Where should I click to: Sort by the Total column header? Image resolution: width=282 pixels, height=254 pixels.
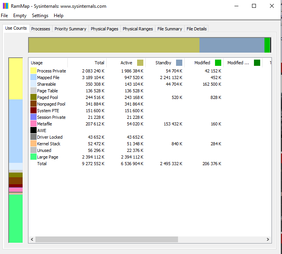pyautogui.click(x=99, y=63)
